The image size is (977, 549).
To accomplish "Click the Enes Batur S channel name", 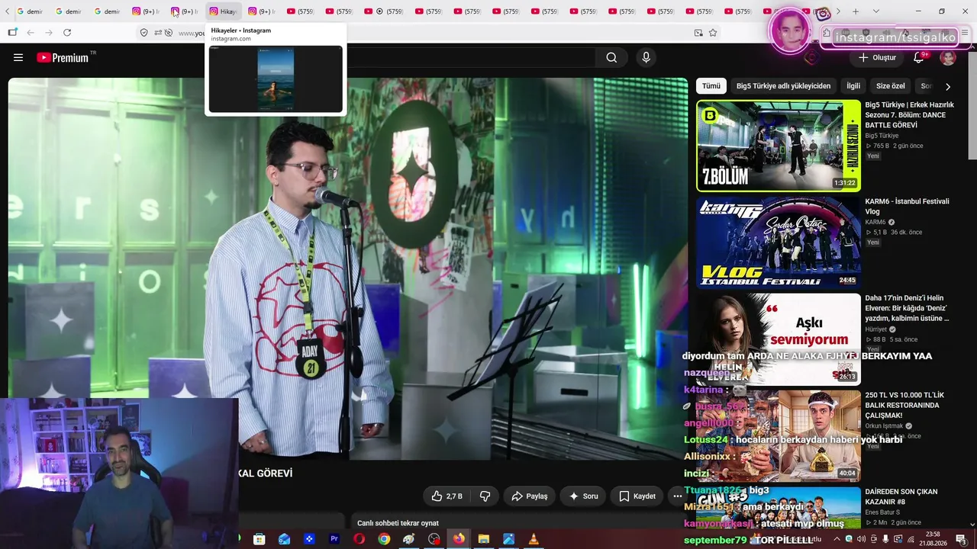I will click(x=882, y=512).
